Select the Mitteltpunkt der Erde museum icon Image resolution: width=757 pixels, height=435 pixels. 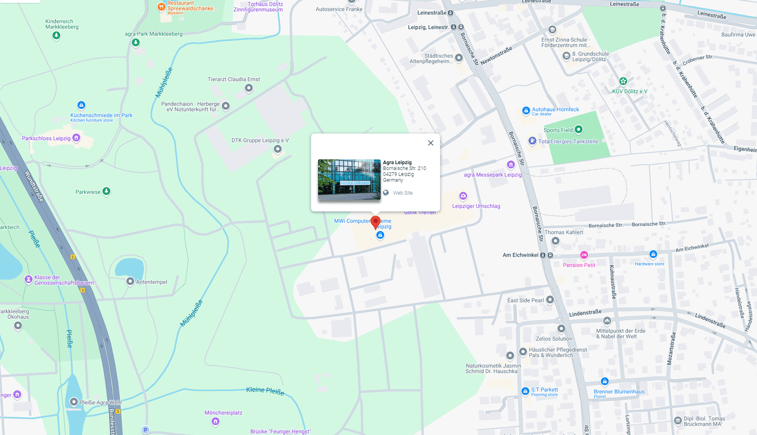(607, 321)
